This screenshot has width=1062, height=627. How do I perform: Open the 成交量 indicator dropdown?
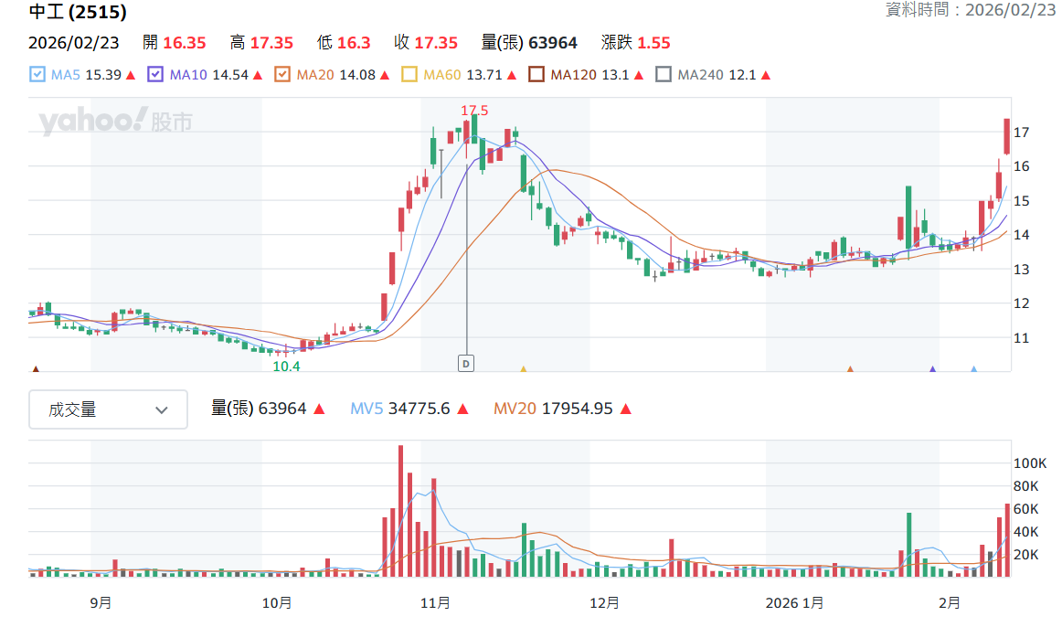pos(109,409)
